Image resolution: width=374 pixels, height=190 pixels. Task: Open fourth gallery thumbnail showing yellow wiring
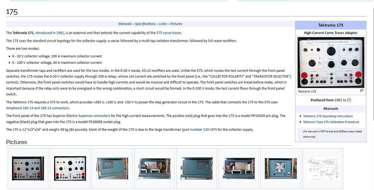tap(155, 168)
